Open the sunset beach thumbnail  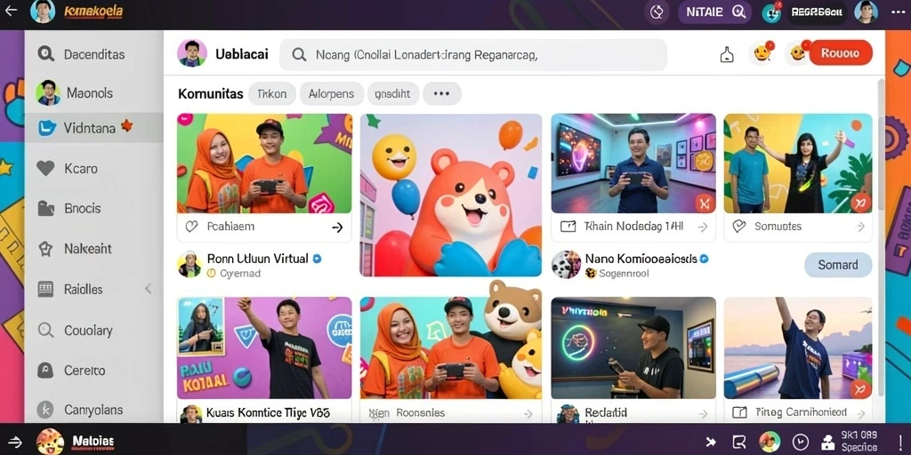[798, 347]
